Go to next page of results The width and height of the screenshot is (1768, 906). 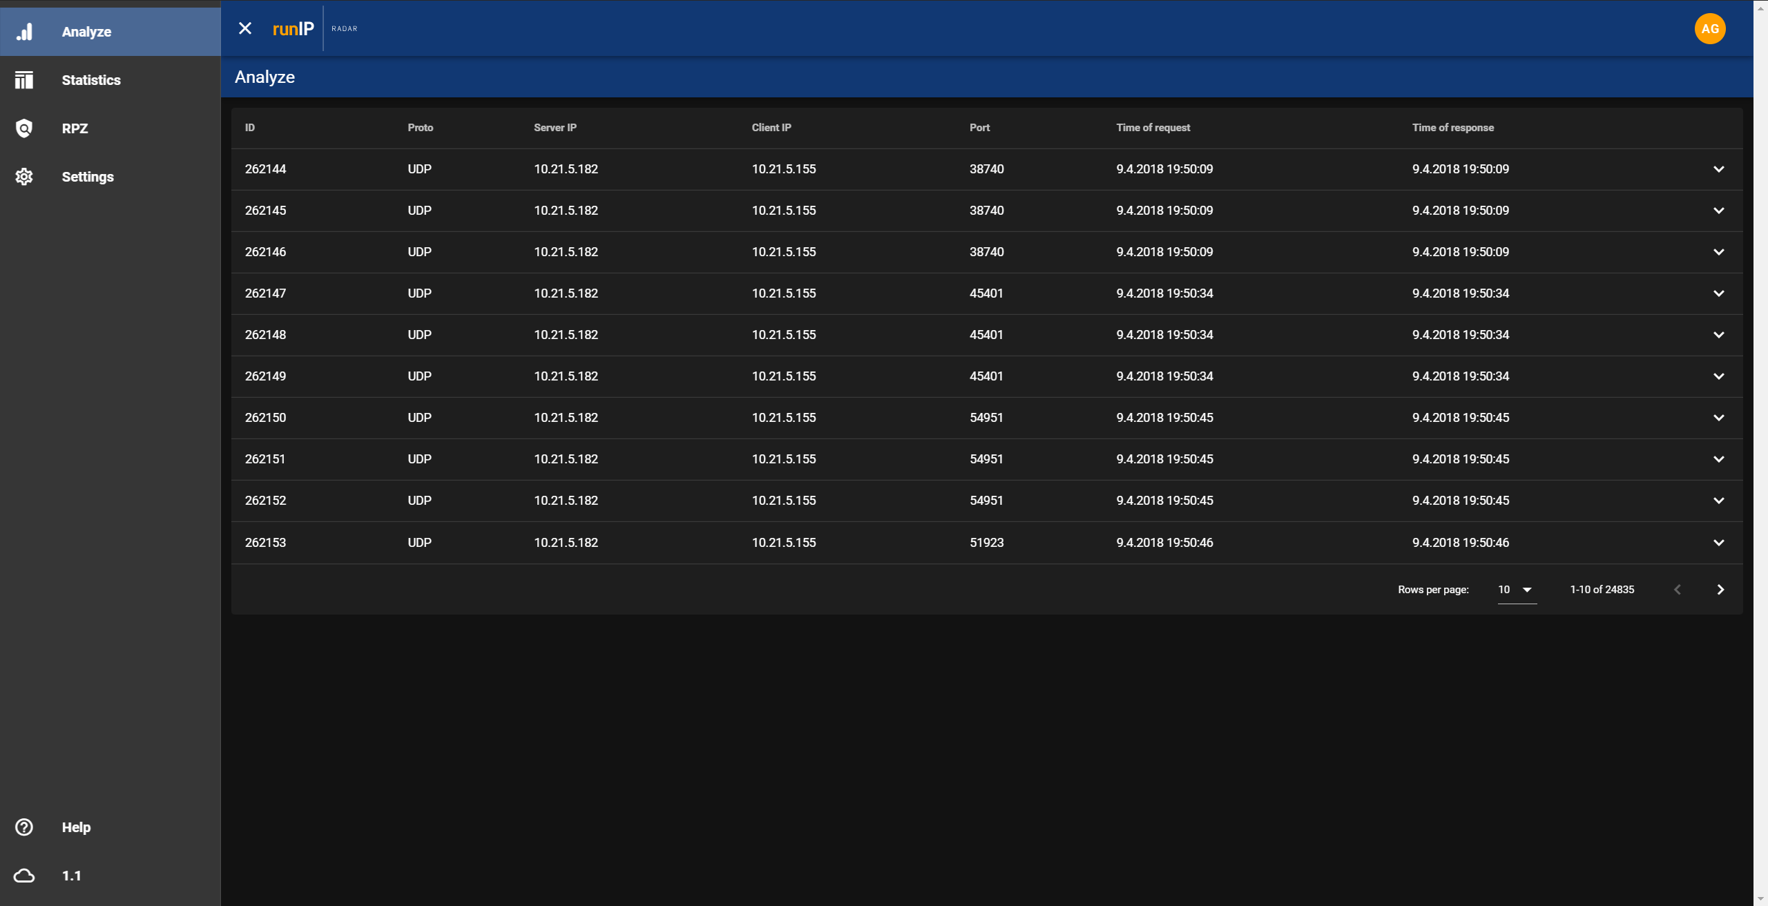pos(1720,590)
